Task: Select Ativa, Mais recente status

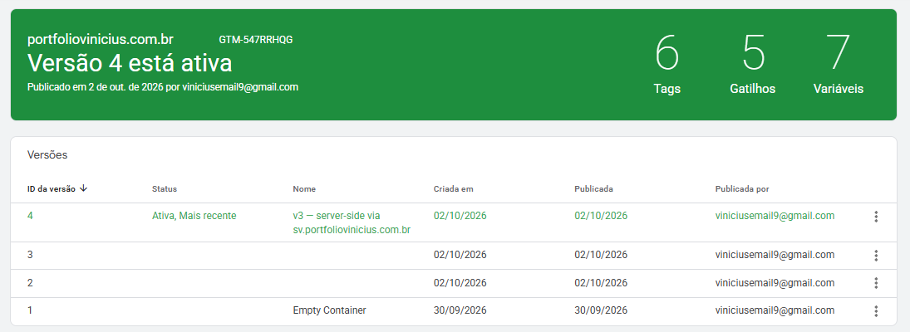Action: [194, 216]
